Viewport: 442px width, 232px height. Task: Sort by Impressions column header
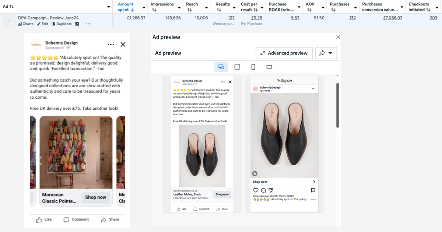pos(162,7)
